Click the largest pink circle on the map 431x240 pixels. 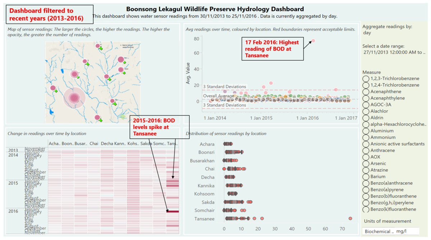[74, 98]
